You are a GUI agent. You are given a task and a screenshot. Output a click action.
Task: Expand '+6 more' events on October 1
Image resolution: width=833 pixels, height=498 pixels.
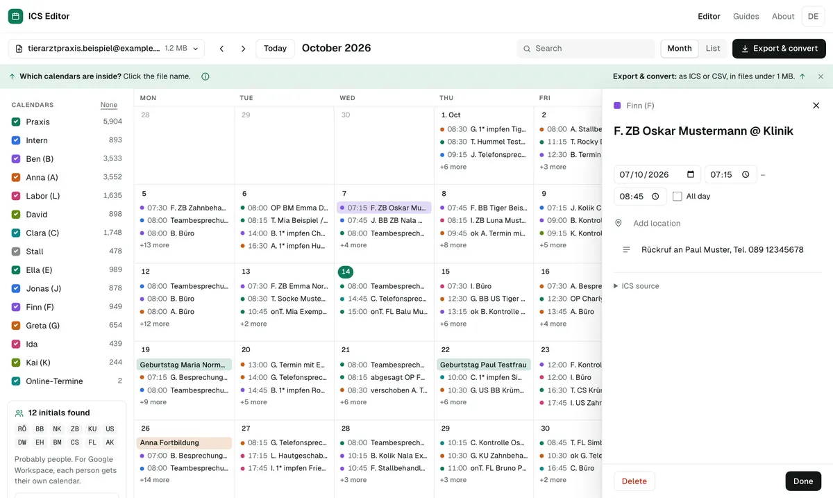[453, 167]
